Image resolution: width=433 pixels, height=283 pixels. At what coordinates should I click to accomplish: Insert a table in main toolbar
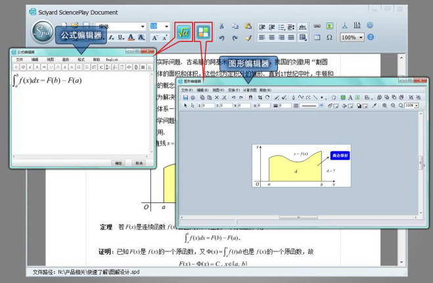tap(317, 37)
